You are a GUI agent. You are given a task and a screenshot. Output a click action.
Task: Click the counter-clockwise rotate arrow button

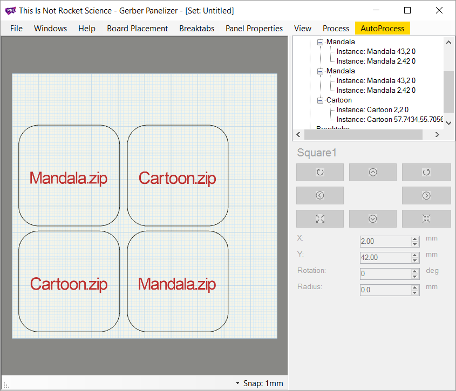(426, 172)
